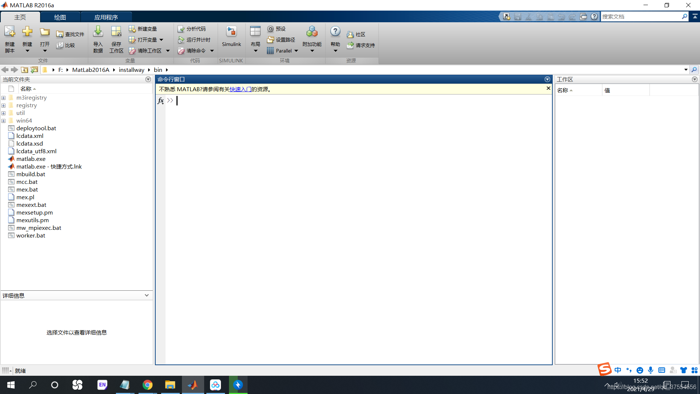The width and height of the screenshot is (700, 394).
Task: Switch to the Apps (应用程序) tab
Action: [x=106, y=17]
